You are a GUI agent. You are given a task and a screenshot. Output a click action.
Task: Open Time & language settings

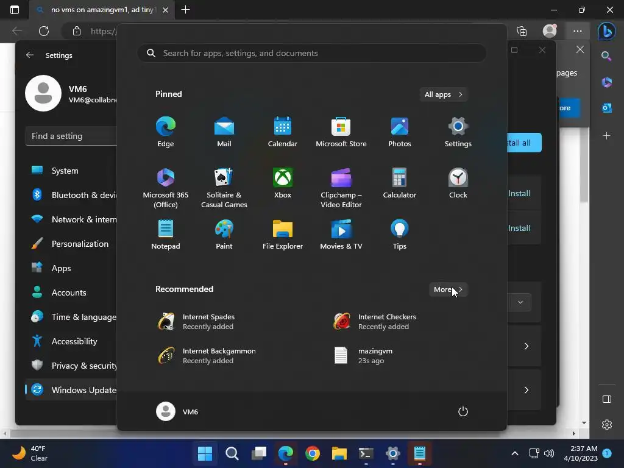[71, 317]
